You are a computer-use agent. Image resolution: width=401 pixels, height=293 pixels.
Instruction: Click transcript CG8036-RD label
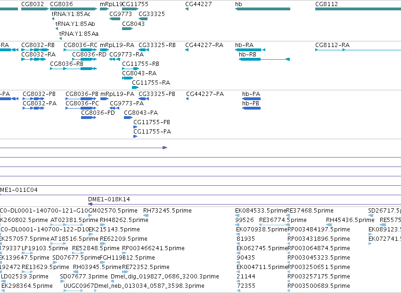pos(89,55)
